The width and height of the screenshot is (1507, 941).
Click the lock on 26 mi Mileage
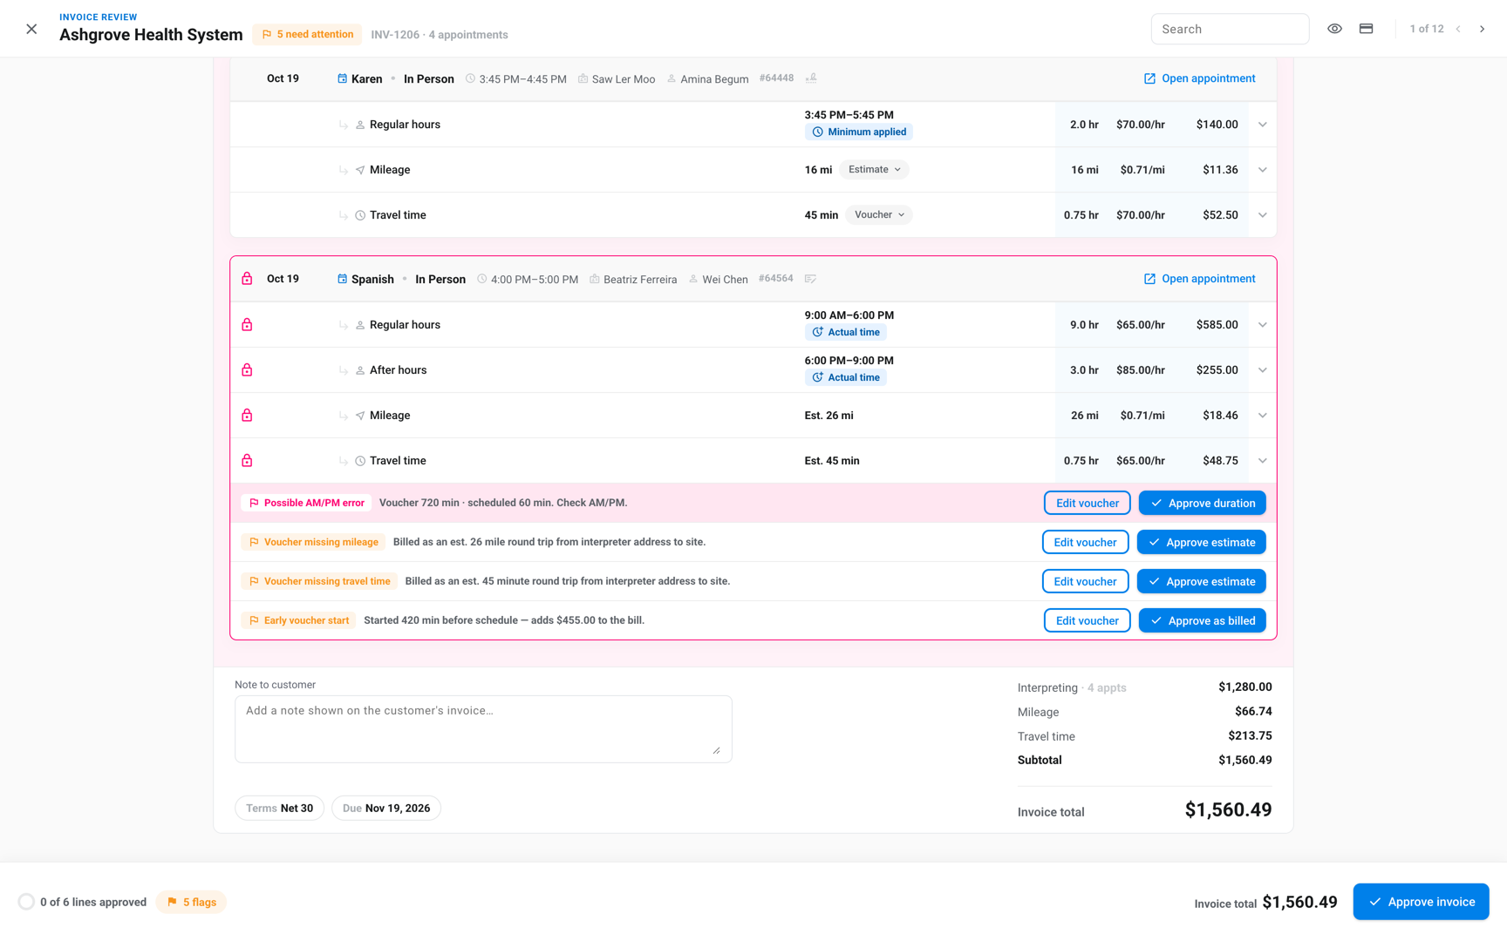coord(247,416)
